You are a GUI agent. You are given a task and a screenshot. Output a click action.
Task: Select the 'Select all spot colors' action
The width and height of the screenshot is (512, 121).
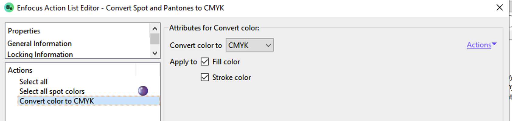pos(52,91)
